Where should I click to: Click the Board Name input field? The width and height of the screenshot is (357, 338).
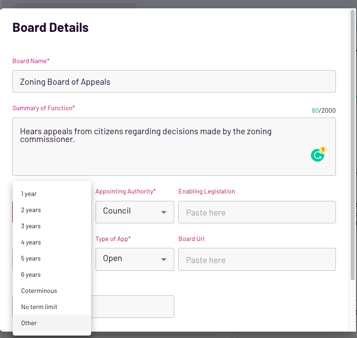pos(174,81)
